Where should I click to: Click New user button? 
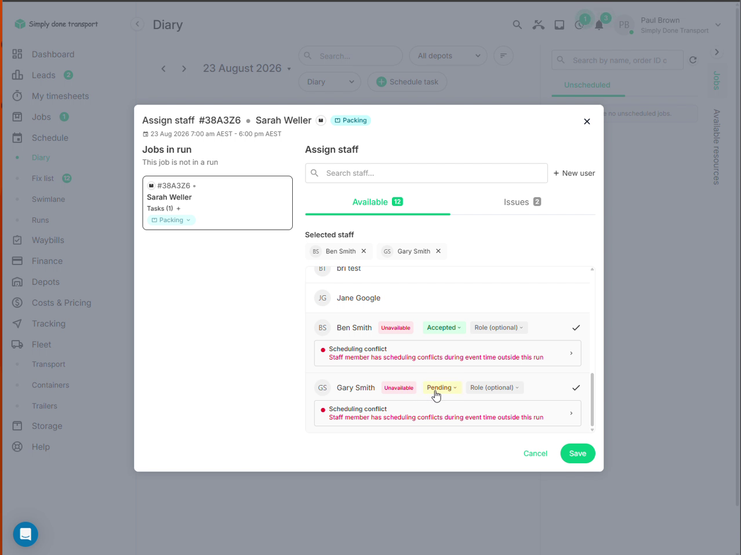point(574,173)
